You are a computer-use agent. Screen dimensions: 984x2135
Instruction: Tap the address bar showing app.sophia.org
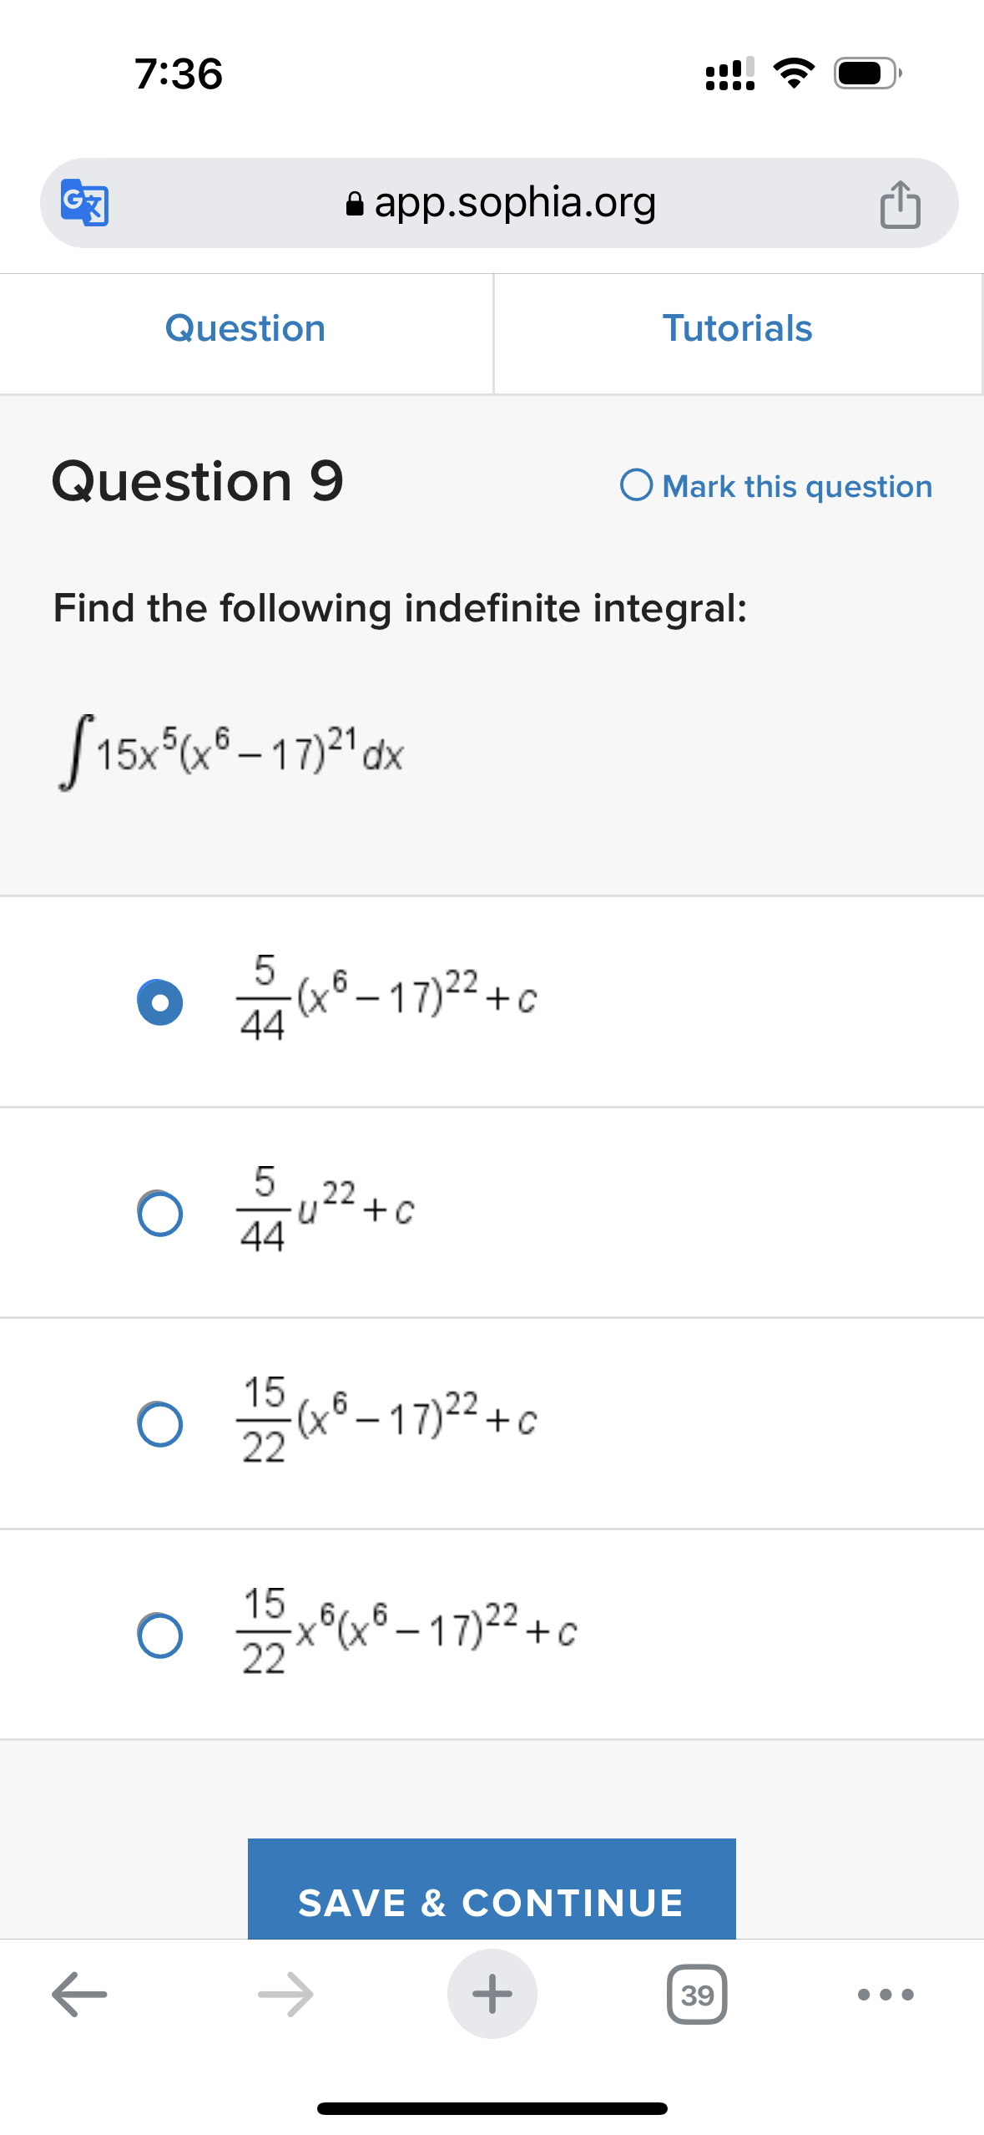(x=513, y=203)
